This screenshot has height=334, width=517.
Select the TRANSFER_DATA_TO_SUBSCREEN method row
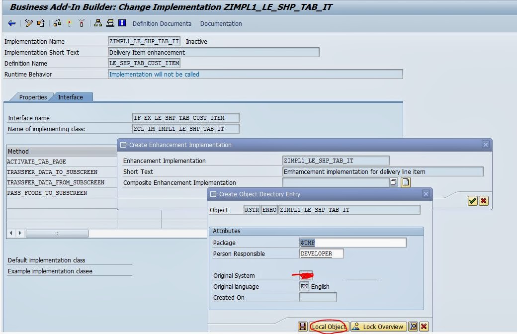61,172
